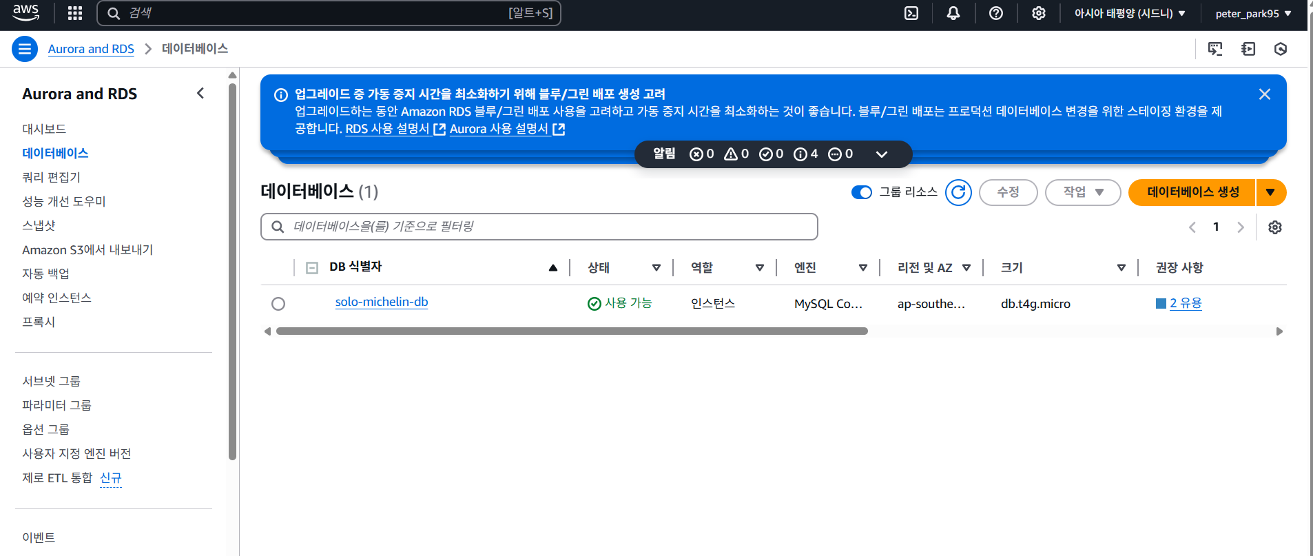Open the RDS 사용 설명서 link

point(395,129)
